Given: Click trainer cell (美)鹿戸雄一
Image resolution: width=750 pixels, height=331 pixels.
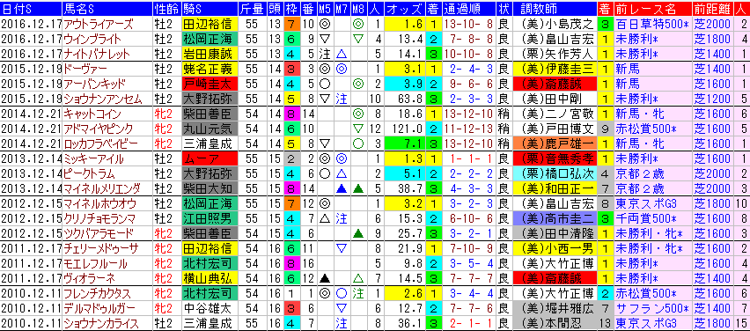Looking at the screenshot, I should click(555, 144).
